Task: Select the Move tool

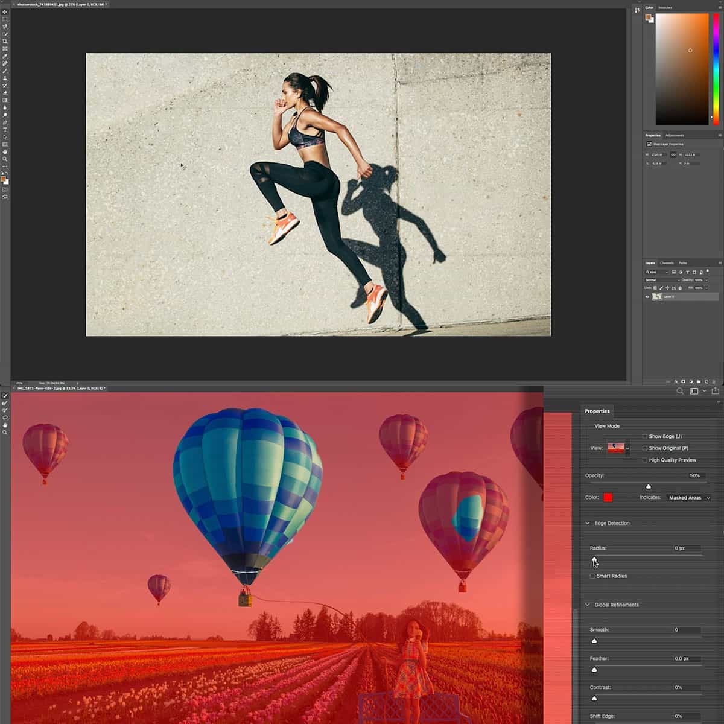Action: click(x=4, y=13)
